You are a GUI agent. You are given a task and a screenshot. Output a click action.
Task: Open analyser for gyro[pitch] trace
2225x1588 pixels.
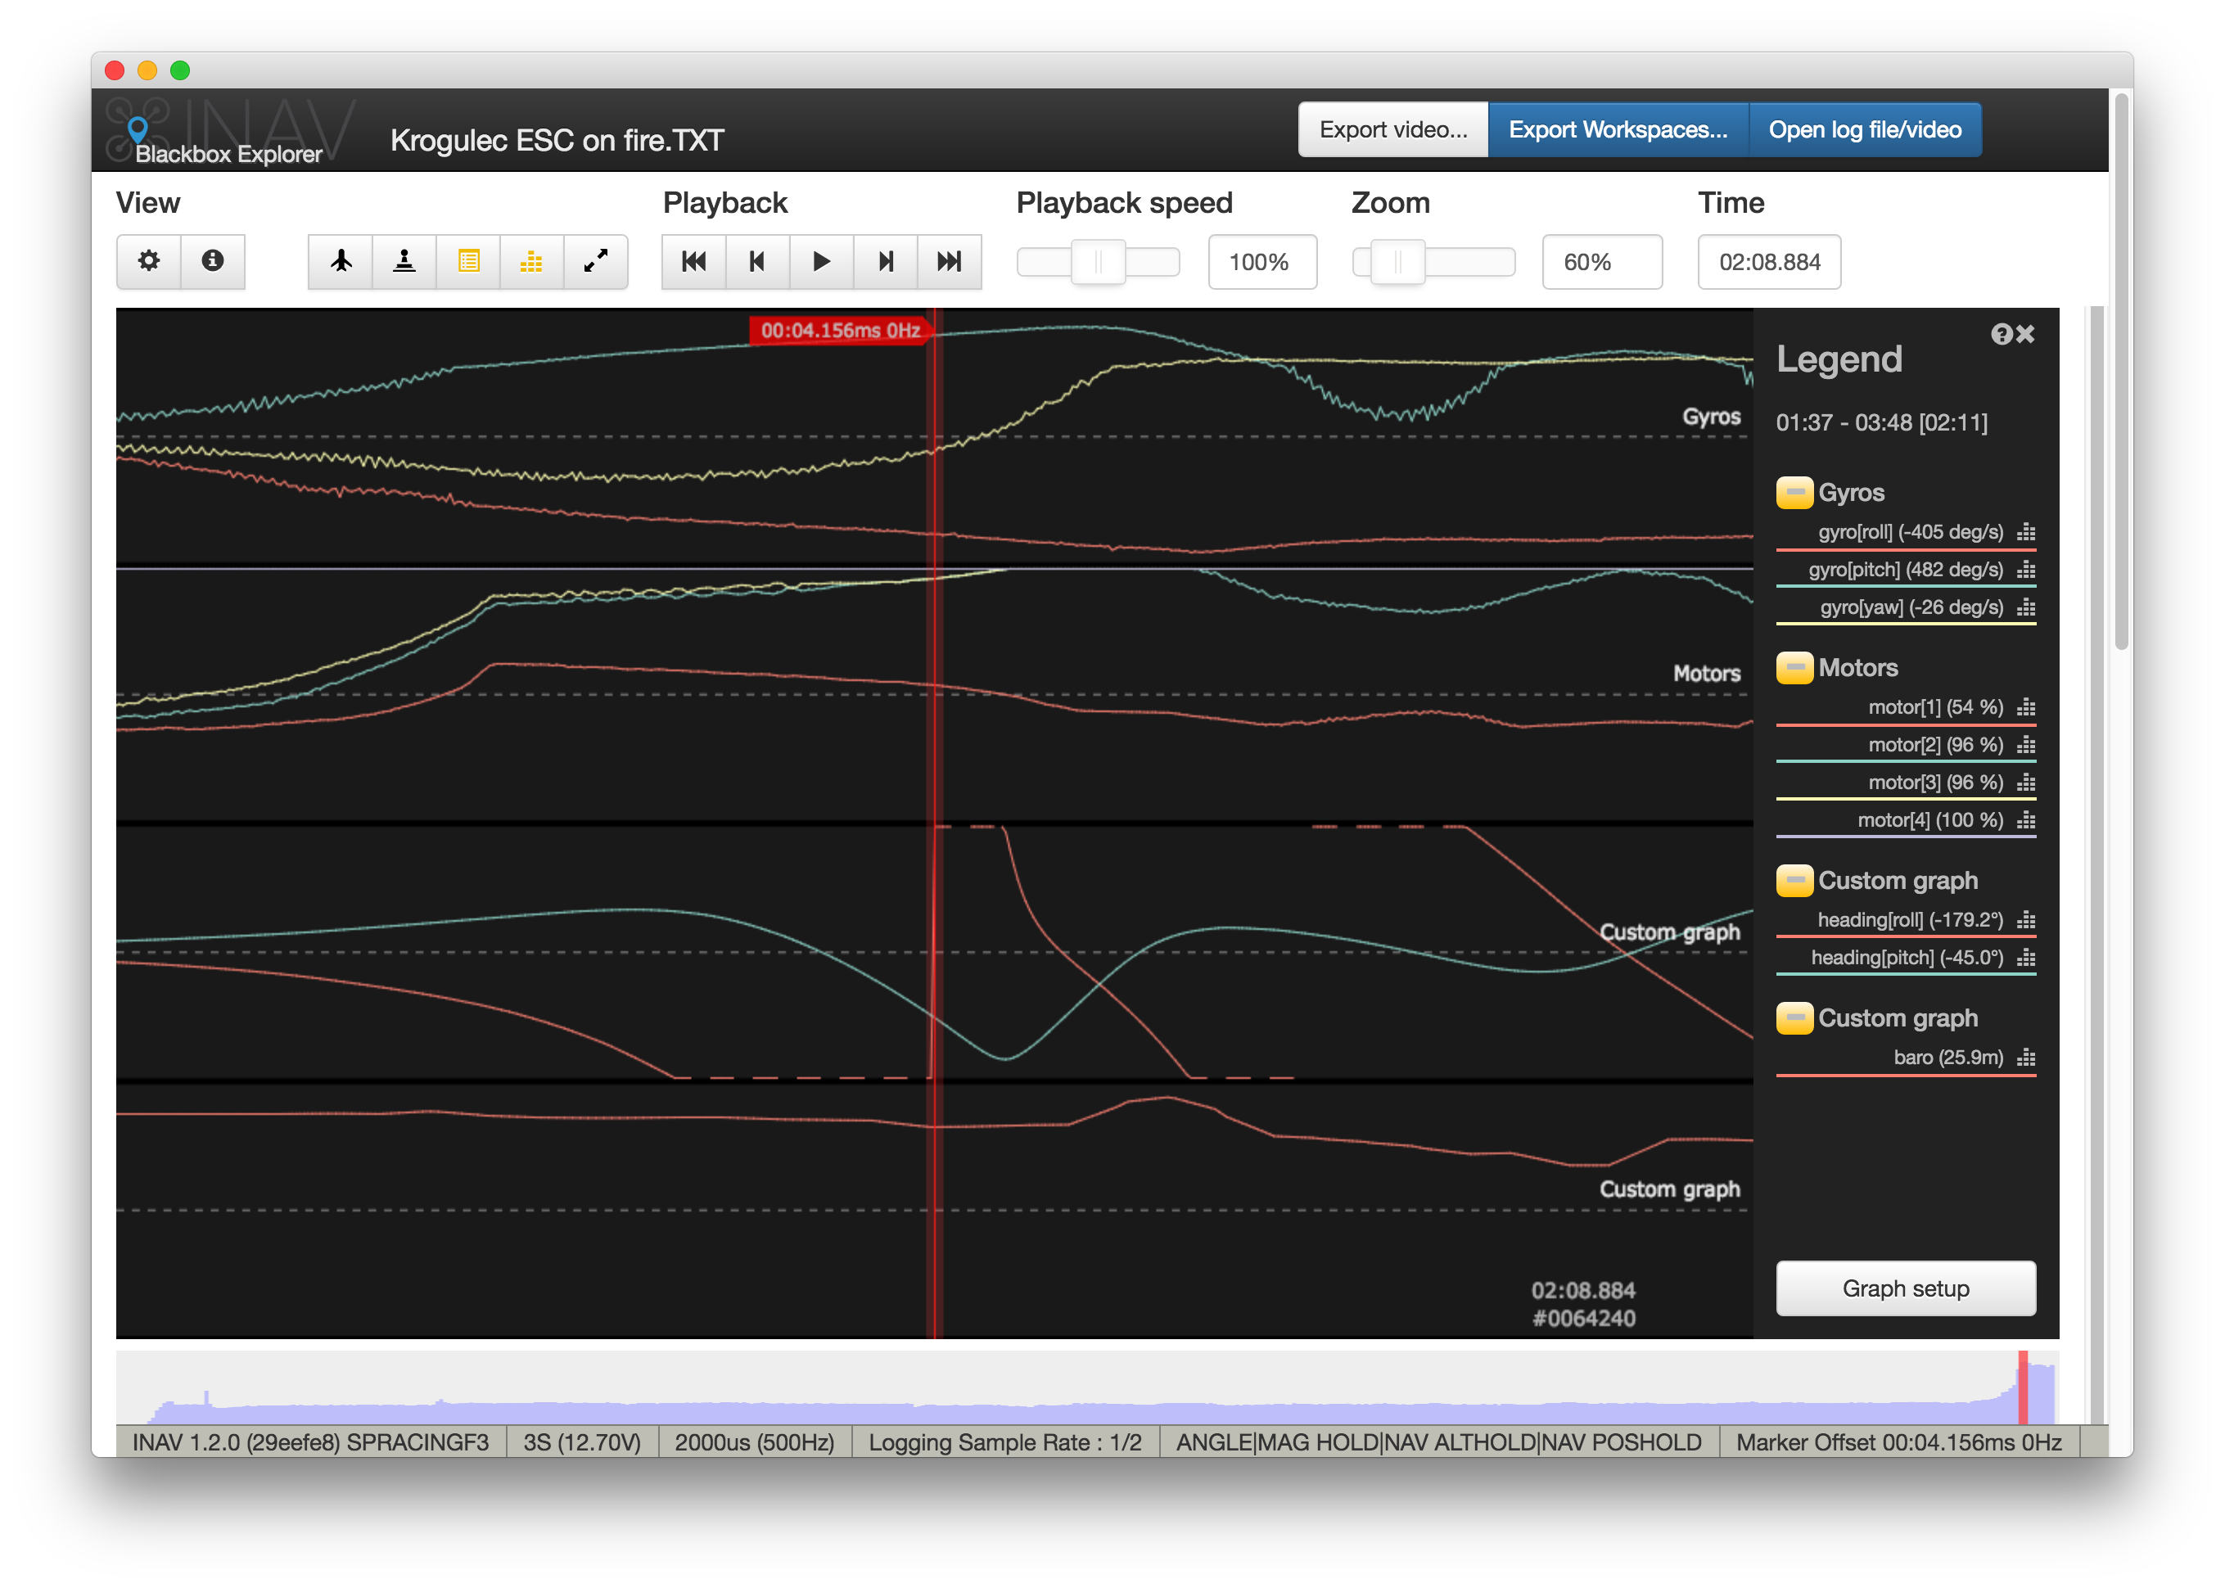pyautogui.click(x=2026, y=570)
